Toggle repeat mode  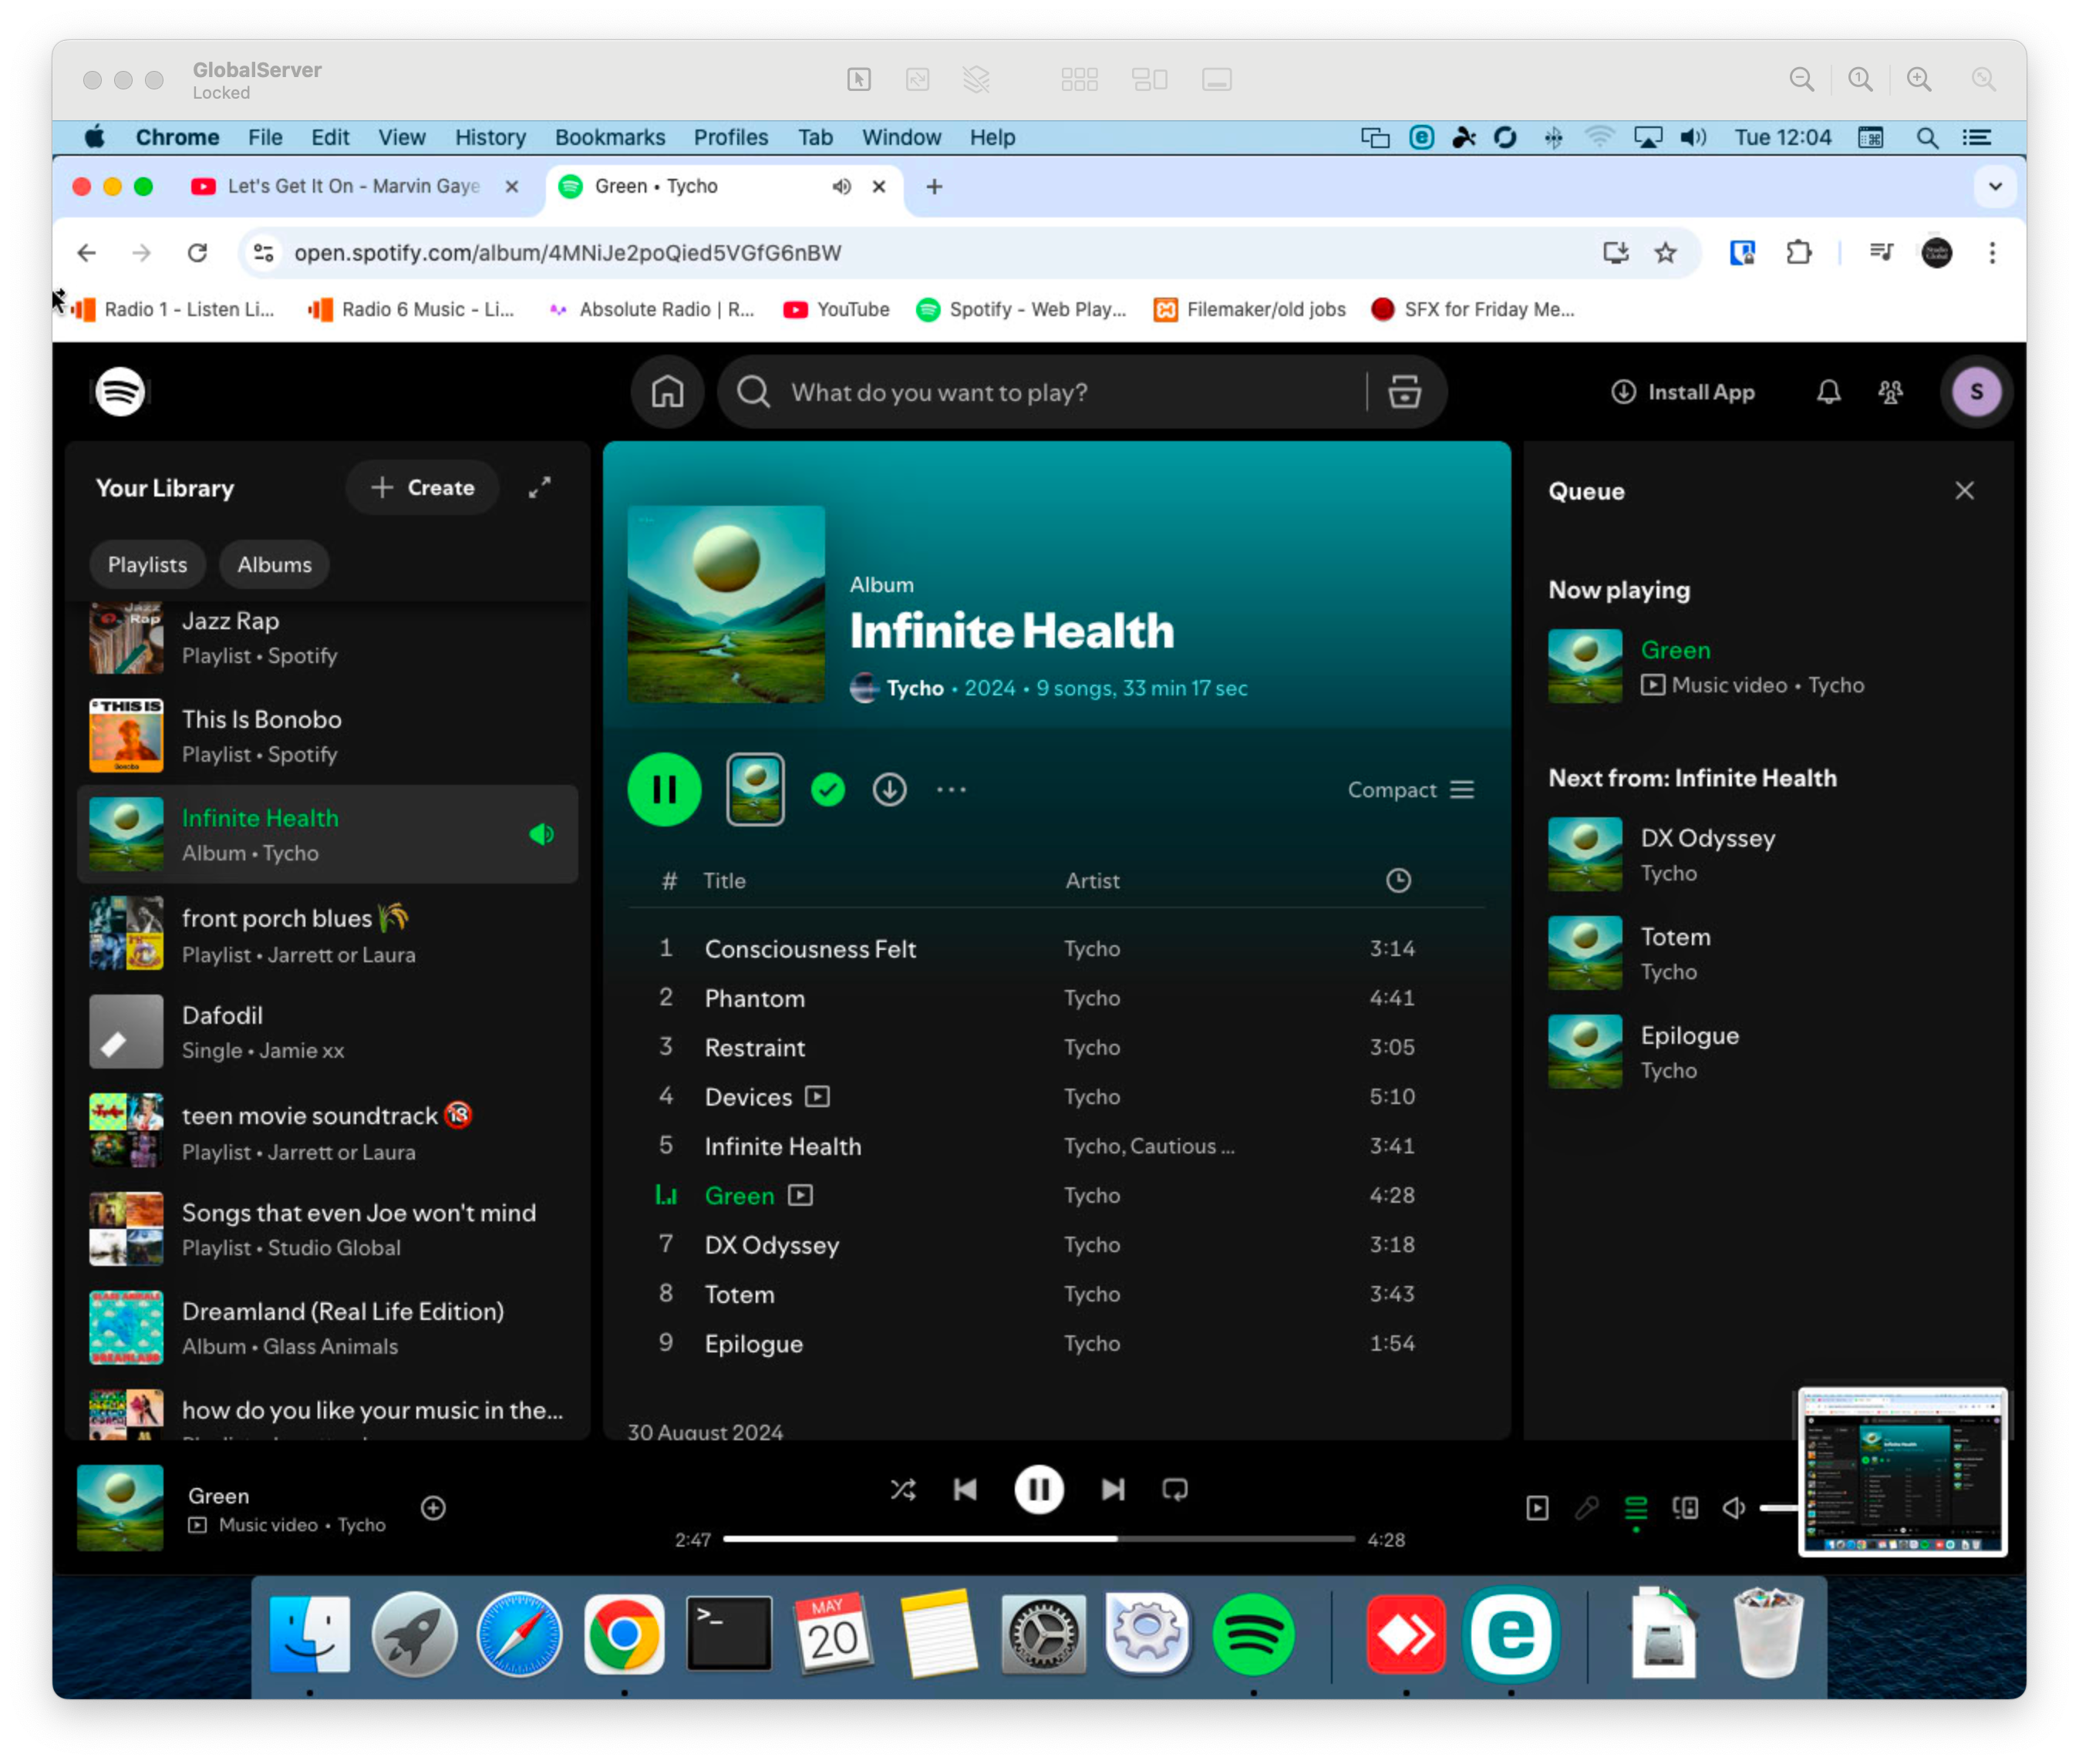(x=1175, y=1490)
